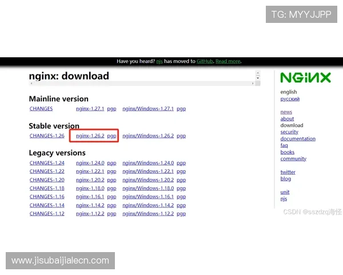The image size is (343, 275).
Task: Open pgp signature next to nginx-1.26.2
Action: click(x=112, y=136)
